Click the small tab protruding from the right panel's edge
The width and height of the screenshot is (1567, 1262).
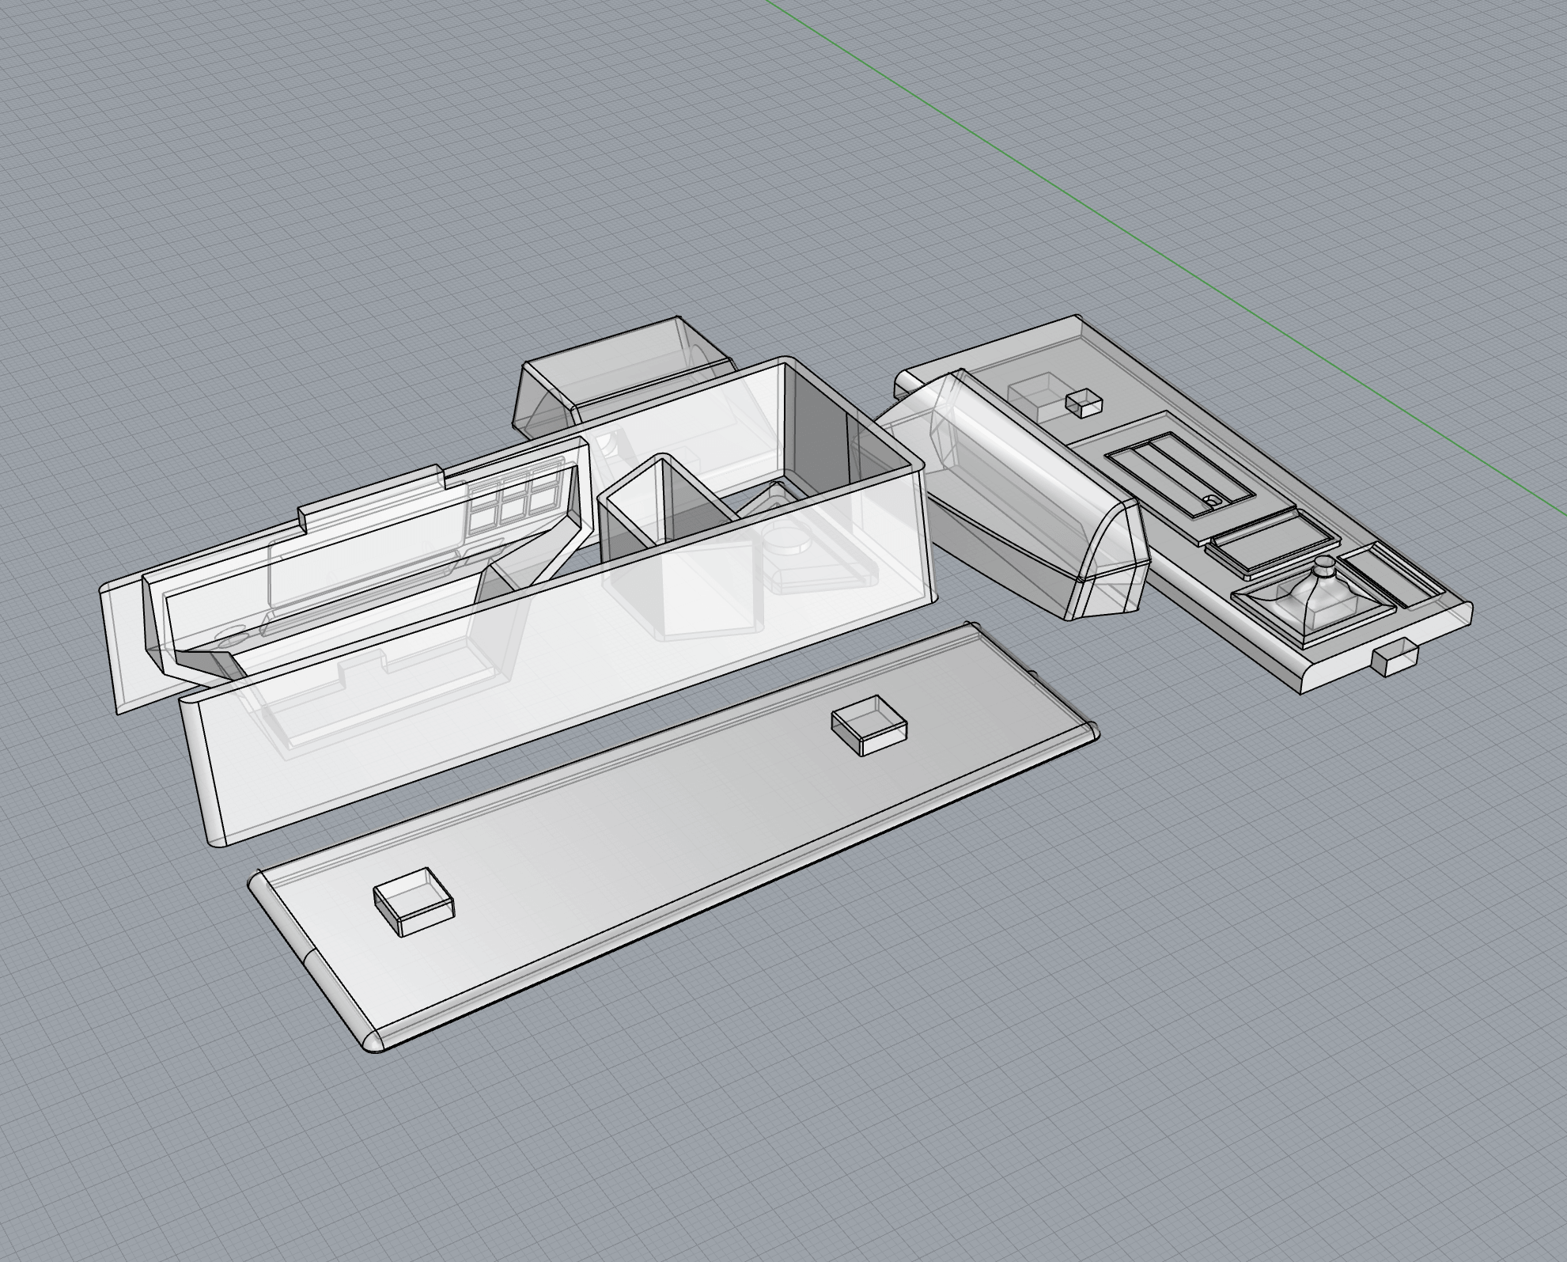tap(1396, 658)
